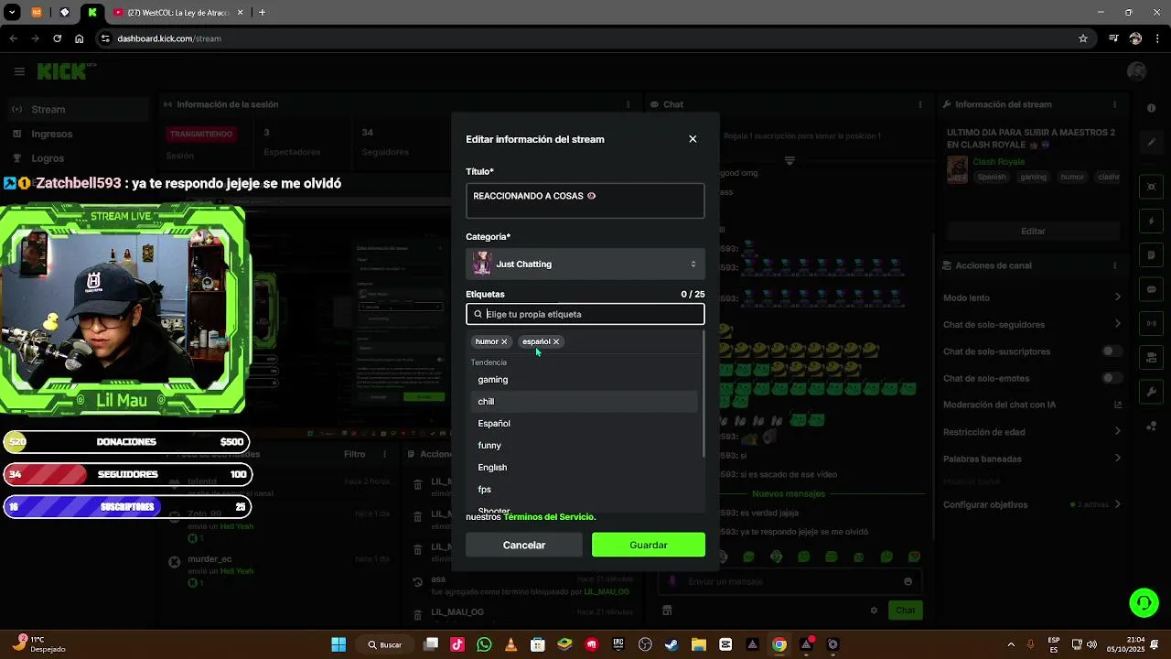Image resolution: width=1171 pixels, height=659 pixels.
Task: Toggle Chat de solo-emotes switch
Action: (x=1112, y=378)
